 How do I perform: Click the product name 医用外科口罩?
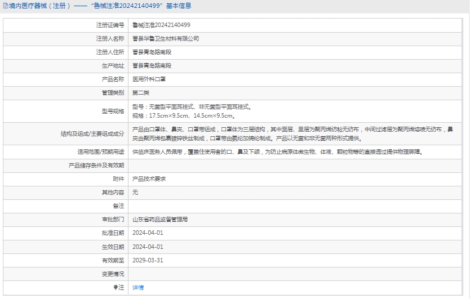149,79
